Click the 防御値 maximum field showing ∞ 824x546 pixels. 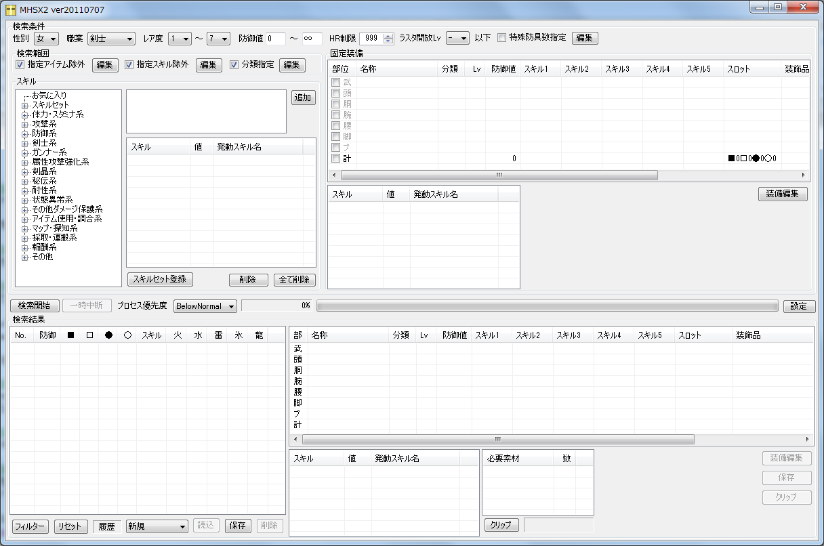coord(312,39)
